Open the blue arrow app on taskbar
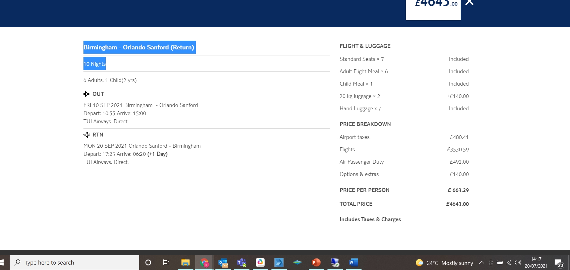This screenshot has width=570, height=270. click(279, 262)
